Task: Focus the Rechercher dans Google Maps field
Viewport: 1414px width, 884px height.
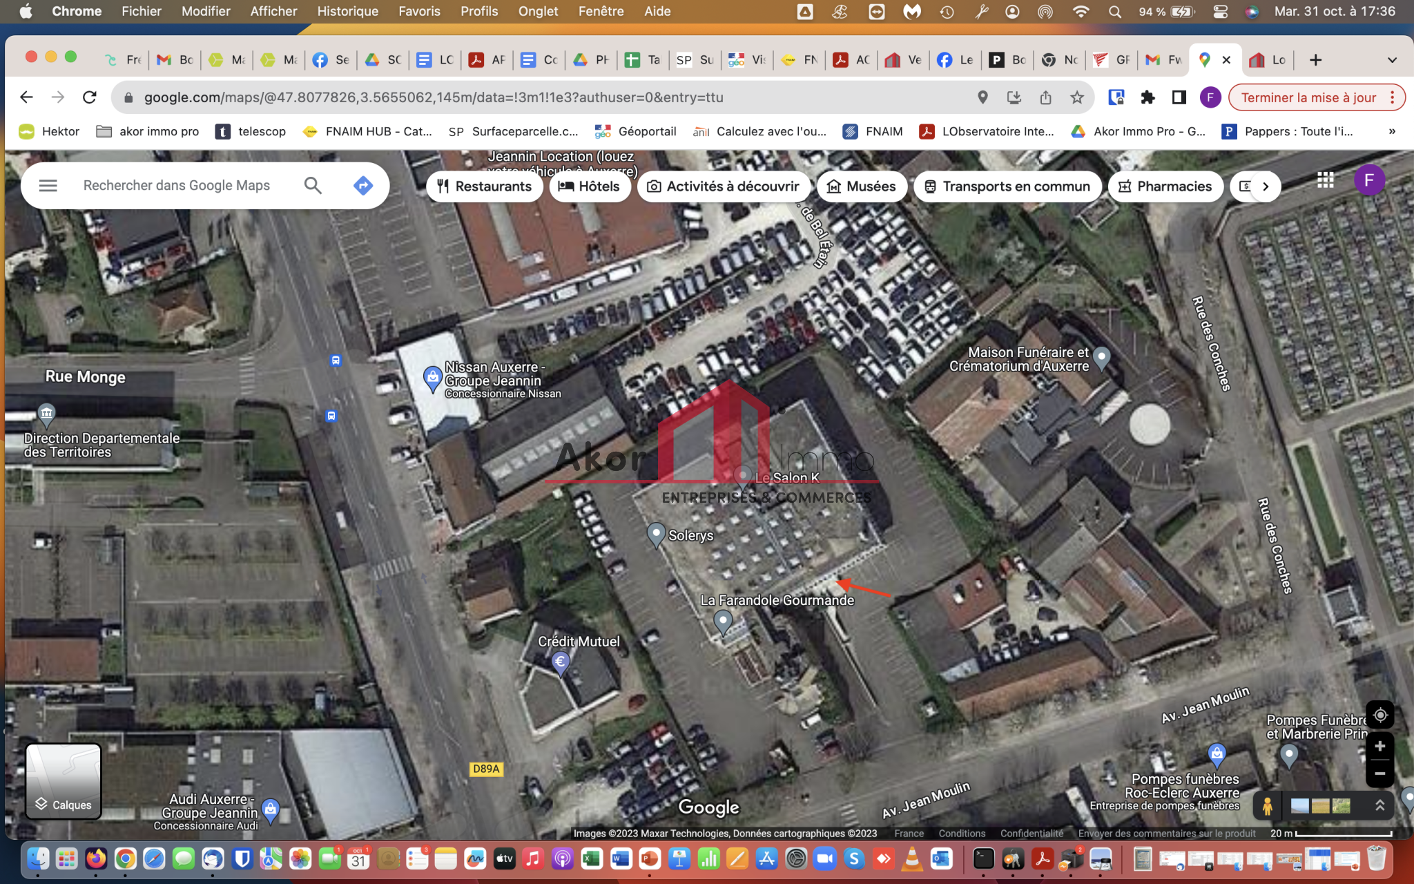Action: (x=177, y=185)
